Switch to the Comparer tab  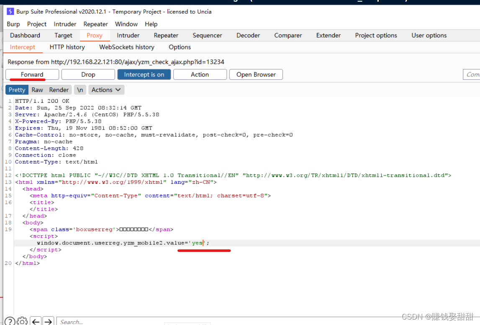288,36
